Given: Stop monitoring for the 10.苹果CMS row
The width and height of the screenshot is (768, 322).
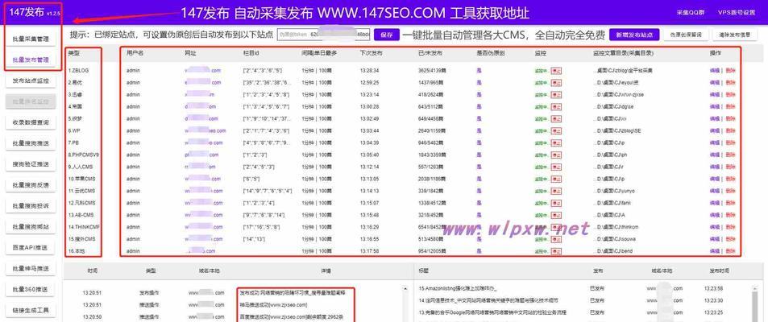Looking at the screenshot, I should point(556,179).
